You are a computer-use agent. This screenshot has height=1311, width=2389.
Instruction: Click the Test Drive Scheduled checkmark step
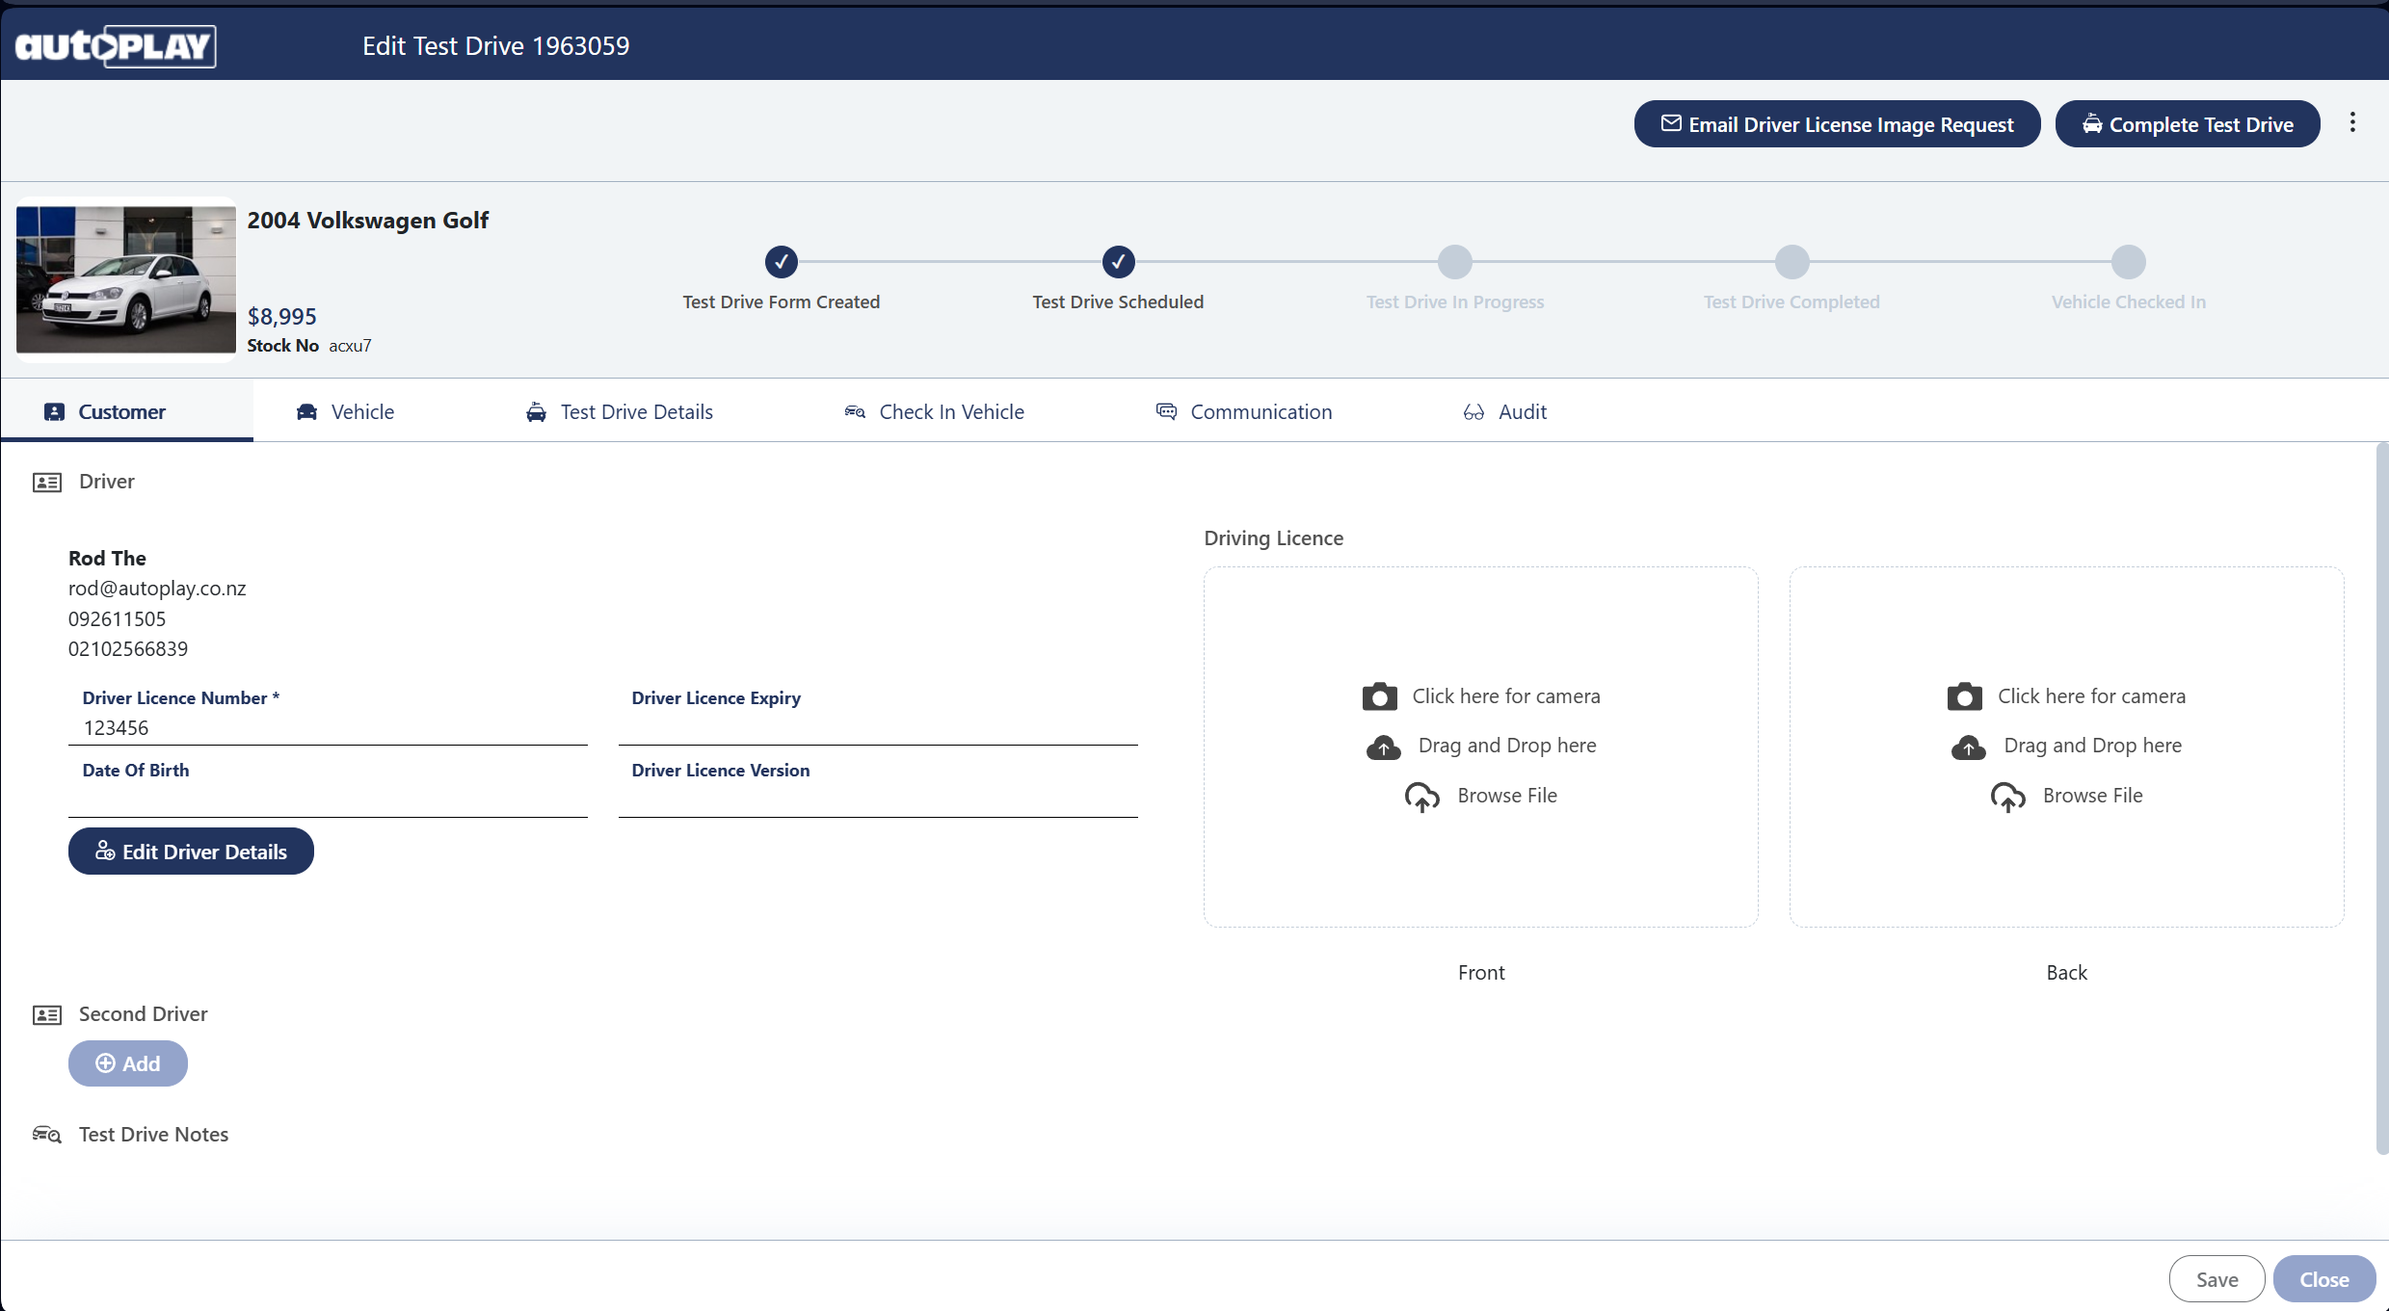(x=1118, y=262)
